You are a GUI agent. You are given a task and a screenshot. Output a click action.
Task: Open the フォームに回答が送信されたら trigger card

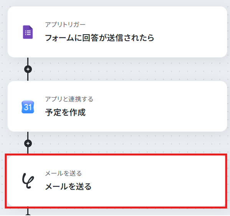117,32
